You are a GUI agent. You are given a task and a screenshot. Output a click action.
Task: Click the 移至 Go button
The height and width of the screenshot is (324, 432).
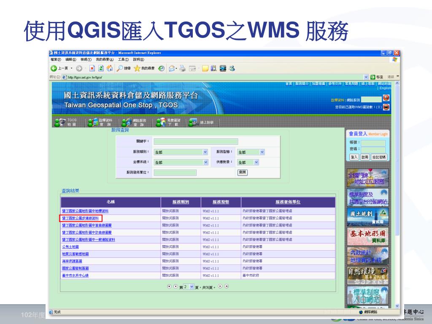point(377,77)
